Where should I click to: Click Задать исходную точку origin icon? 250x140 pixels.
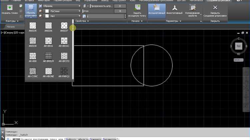coord(137,7)
